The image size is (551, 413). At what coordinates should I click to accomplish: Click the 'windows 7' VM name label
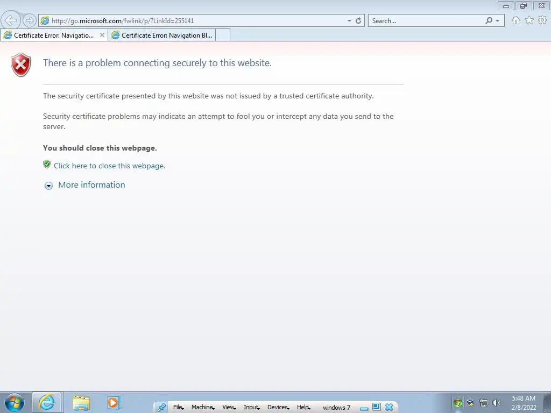pyautogui.click(x=337, y=408)
